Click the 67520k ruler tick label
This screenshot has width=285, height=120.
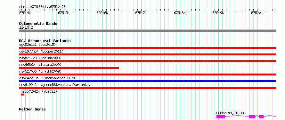(257, 13)
